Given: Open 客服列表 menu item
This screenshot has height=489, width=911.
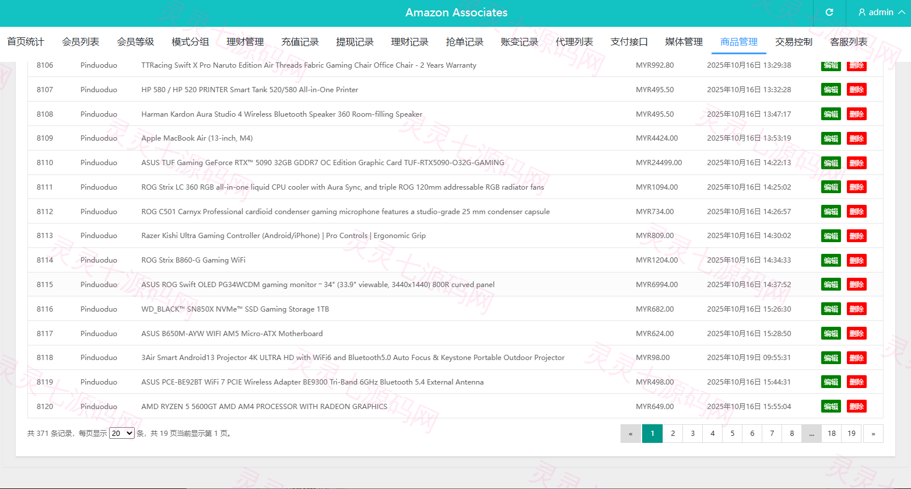Looking at the screenshot, I should click(849, 41).
